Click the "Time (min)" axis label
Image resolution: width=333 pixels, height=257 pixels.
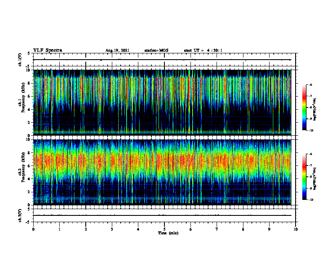(168, 233)
